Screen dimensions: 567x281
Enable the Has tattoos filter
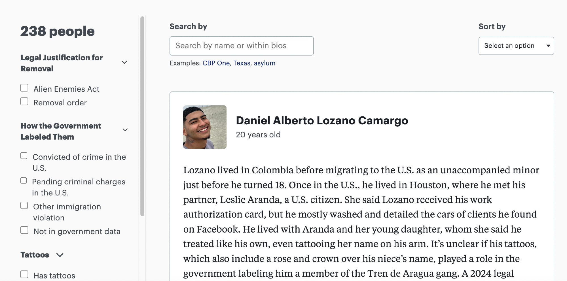point(24,274)
